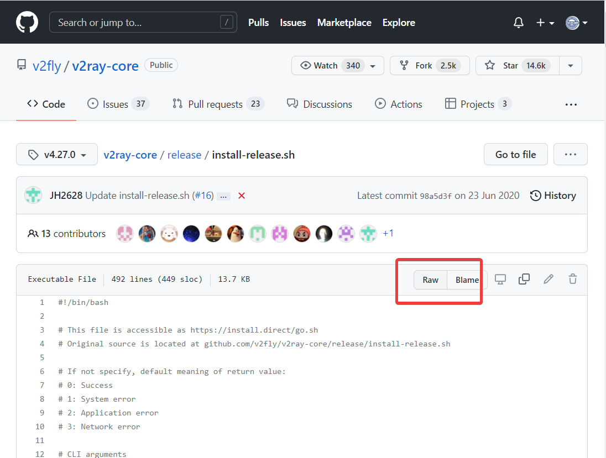Open the create new plus dropdown
The height and width of the screenshot is (458, 606).
(x=545, y=23)
